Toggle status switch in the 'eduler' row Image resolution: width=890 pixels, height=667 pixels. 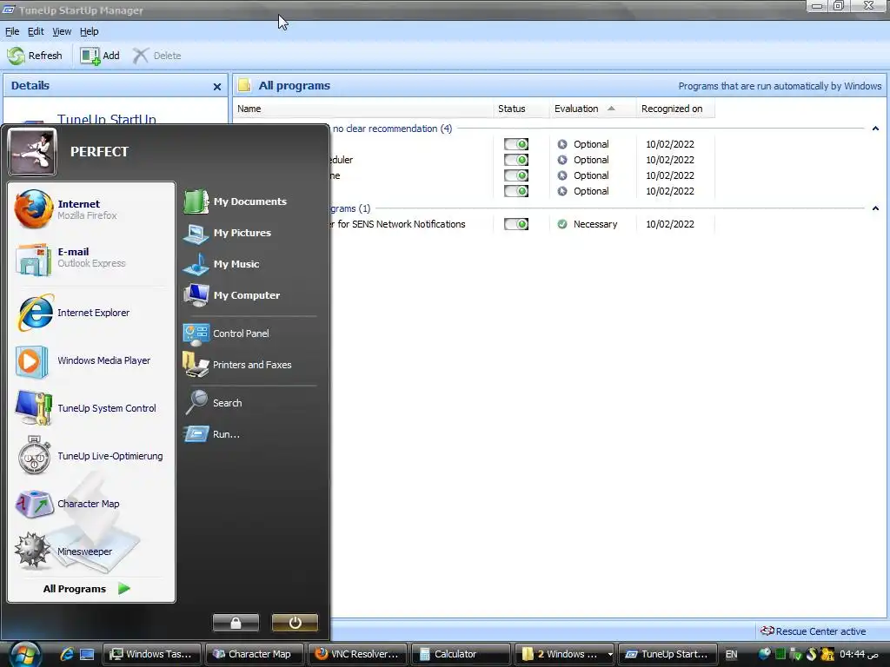pos(516,160)
